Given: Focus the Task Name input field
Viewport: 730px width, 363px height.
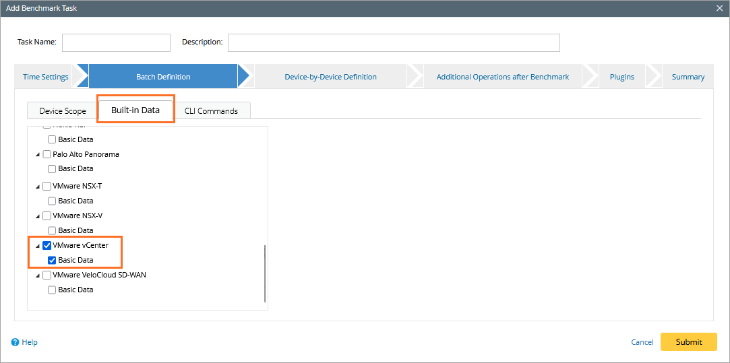Looking at the screenshot, I should tap(116, 42).
